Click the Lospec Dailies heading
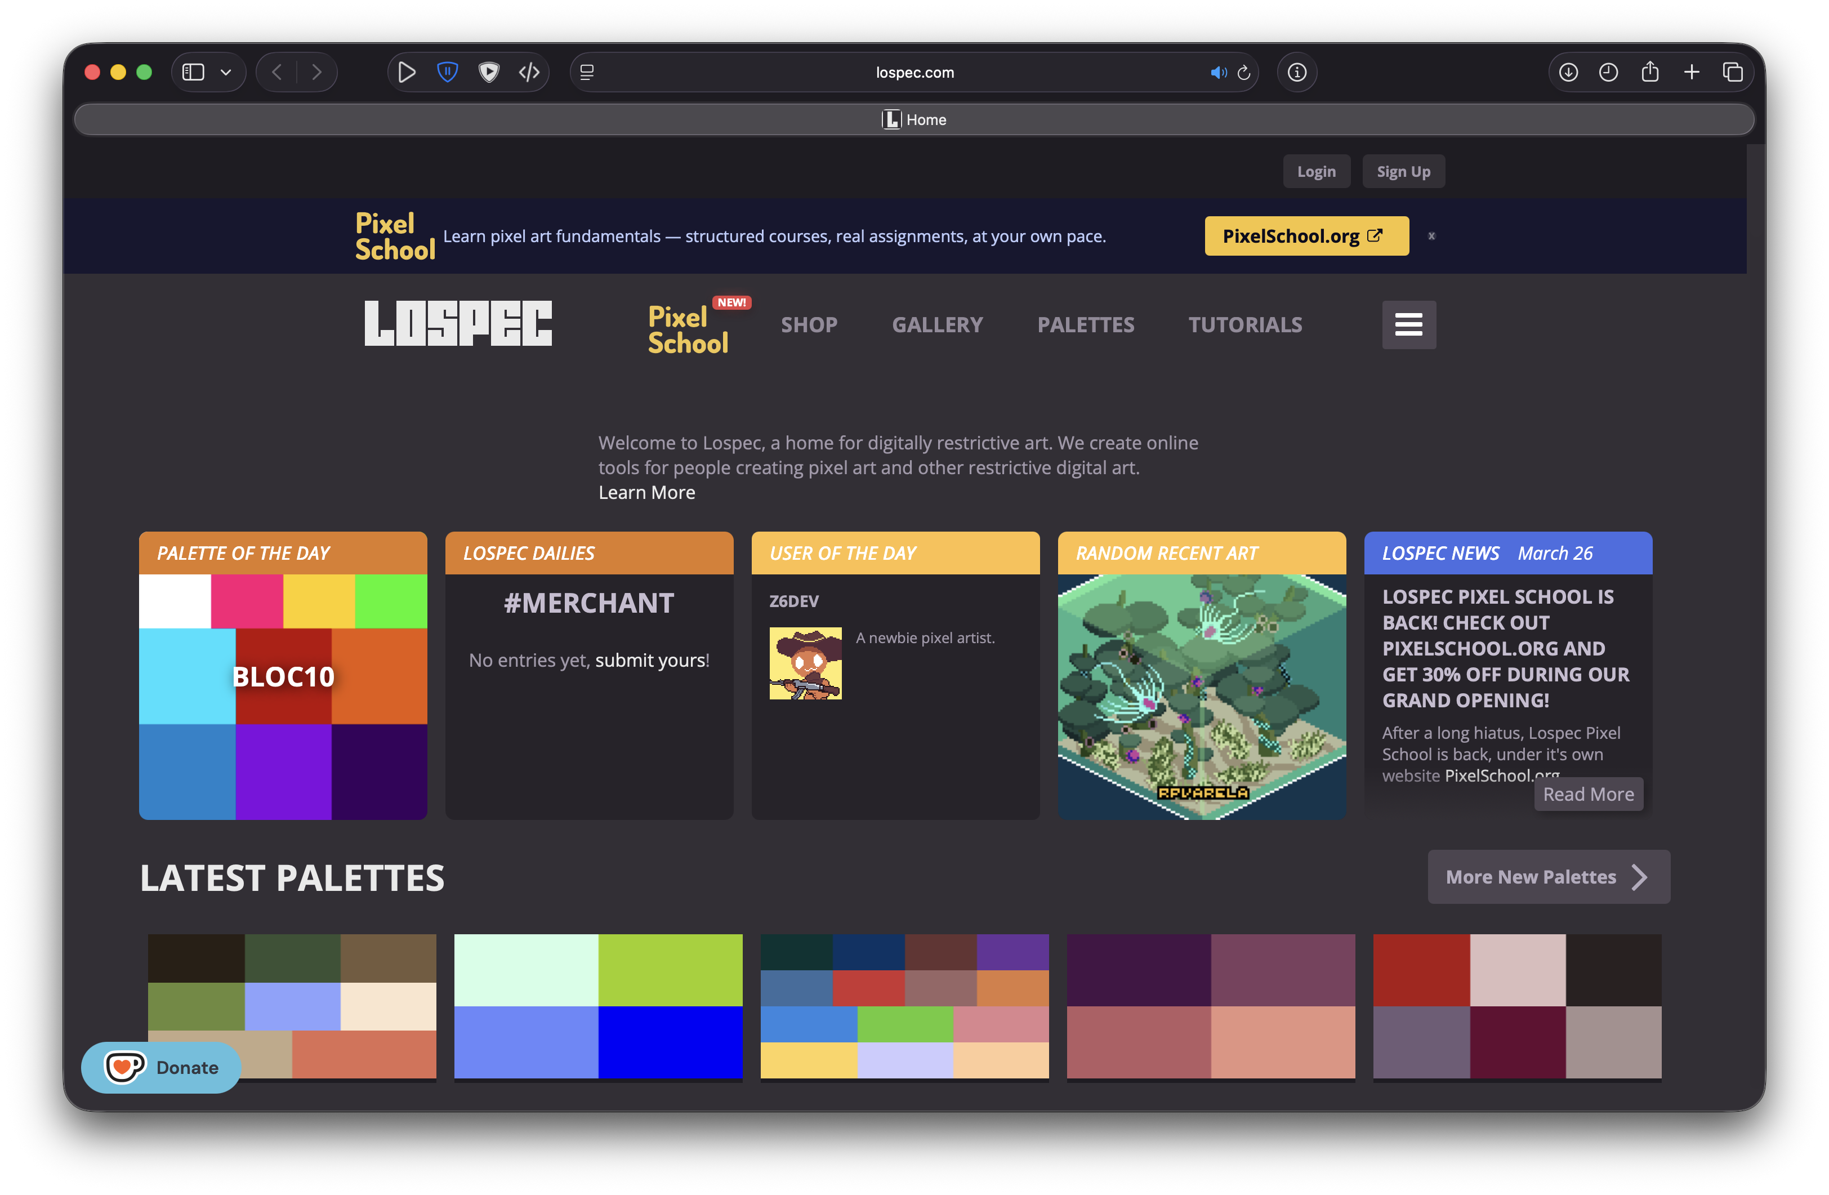Viewport: 1829px width, 1195px height. click(x=529, y=554)
